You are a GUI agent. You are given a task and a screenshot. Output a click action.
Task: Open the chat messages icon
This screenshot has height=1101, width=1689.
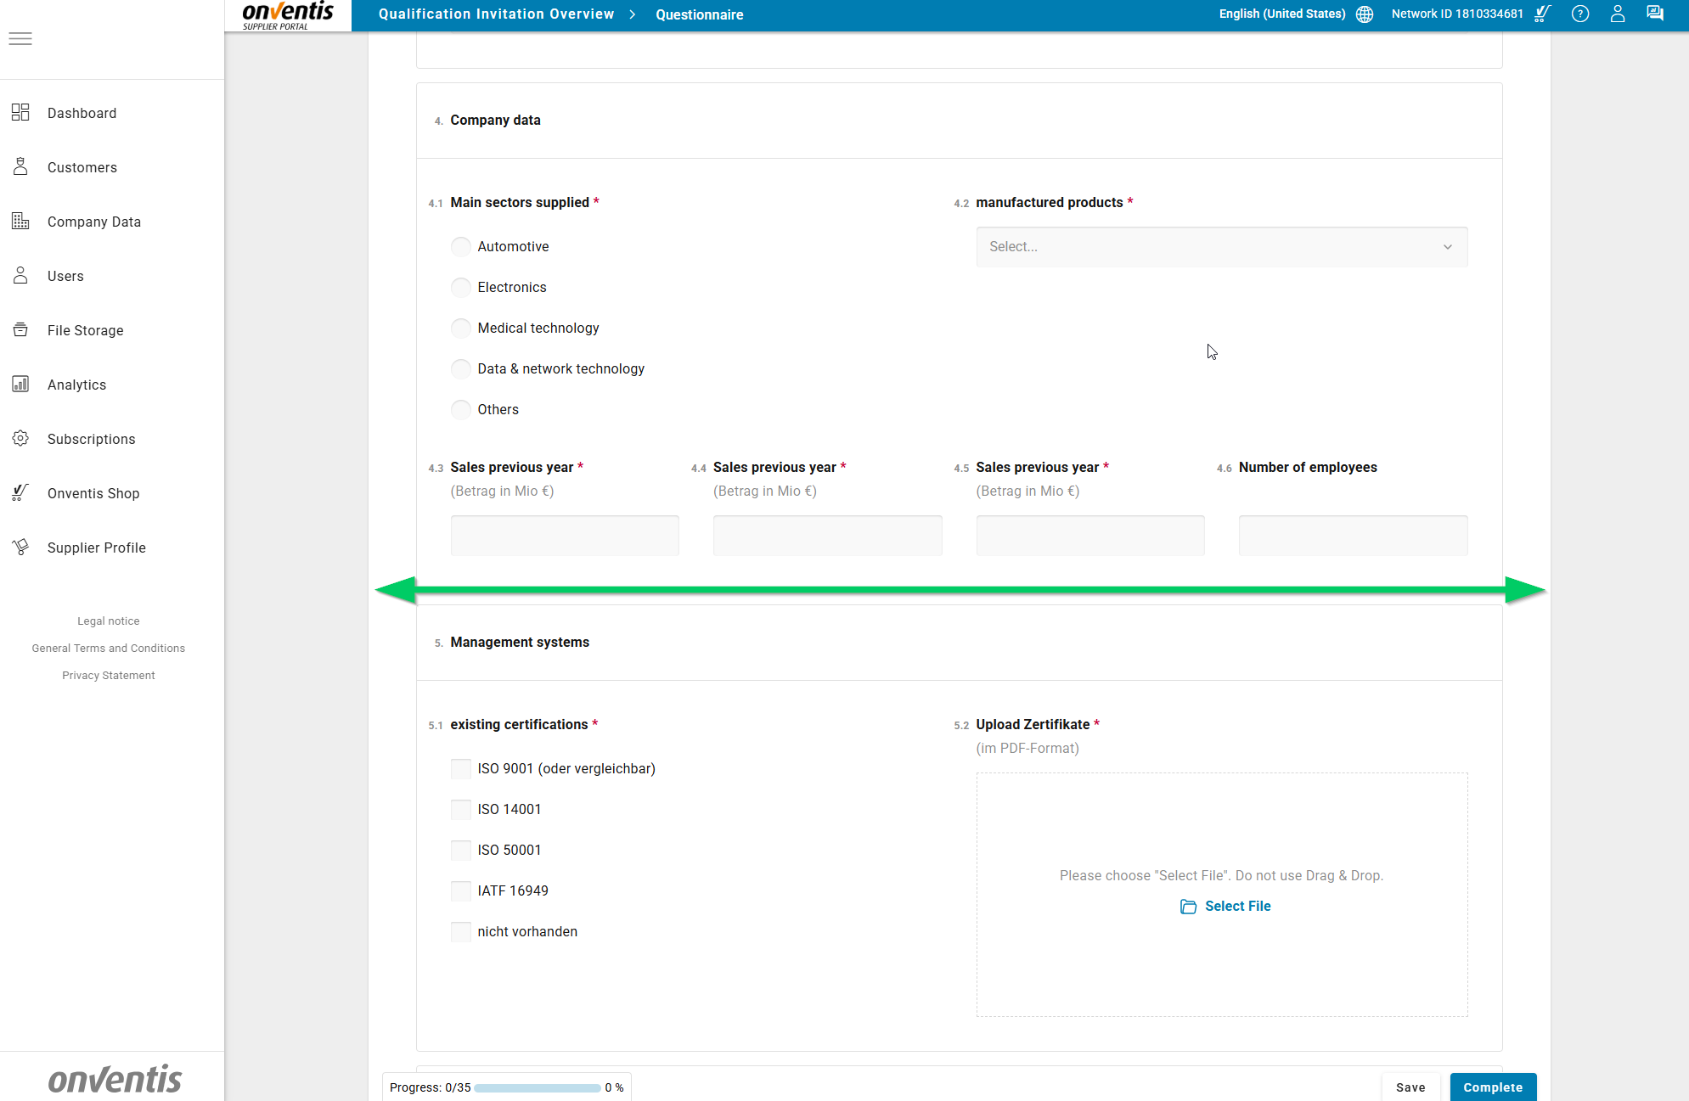pos(1654,14)
